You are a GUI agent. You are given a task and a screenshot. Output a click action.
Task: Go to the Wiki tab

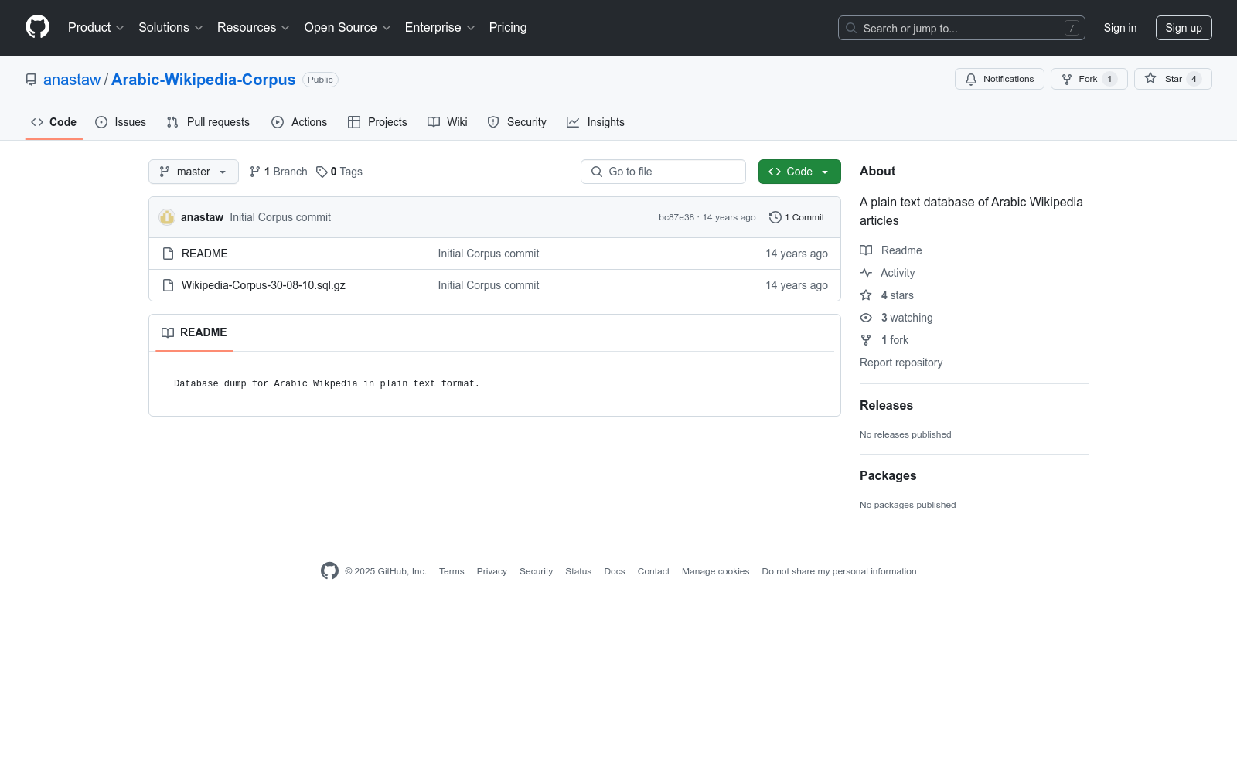point(448,122)
